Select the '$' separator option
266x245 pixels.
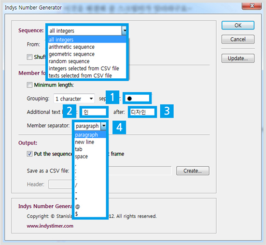click(x=90, y=214)
